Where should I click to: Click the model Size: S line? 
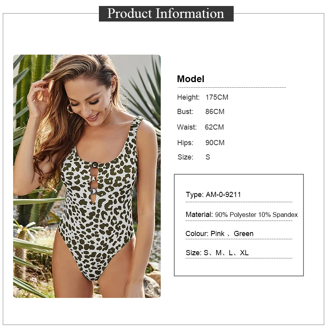coord(194,157)
